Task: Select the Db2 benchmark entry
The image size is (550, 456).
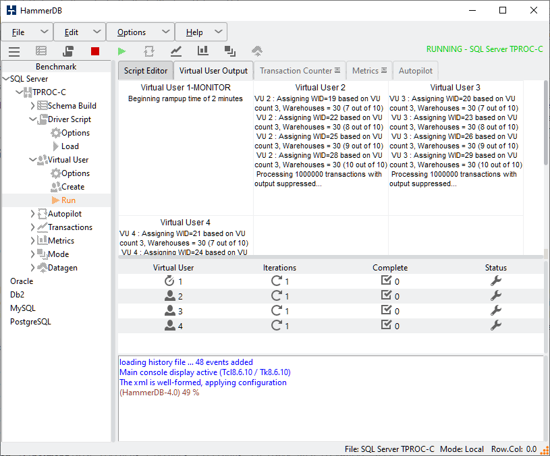Action: (x=17, y=295)
